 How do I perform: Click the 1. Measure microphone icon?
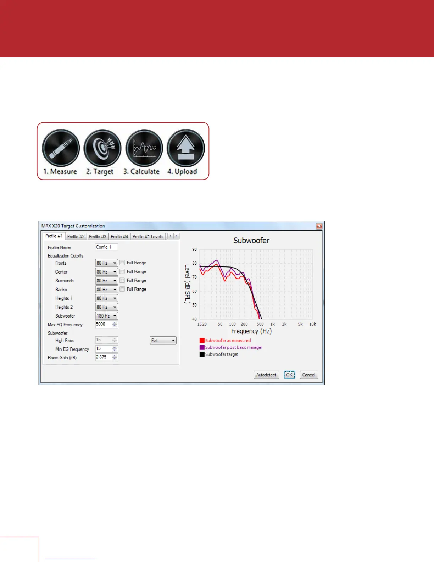61,148
